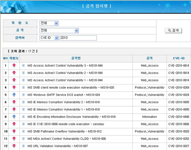The image size is (191, 150).
Task: Click the 공격 column header
Action: 150,58
